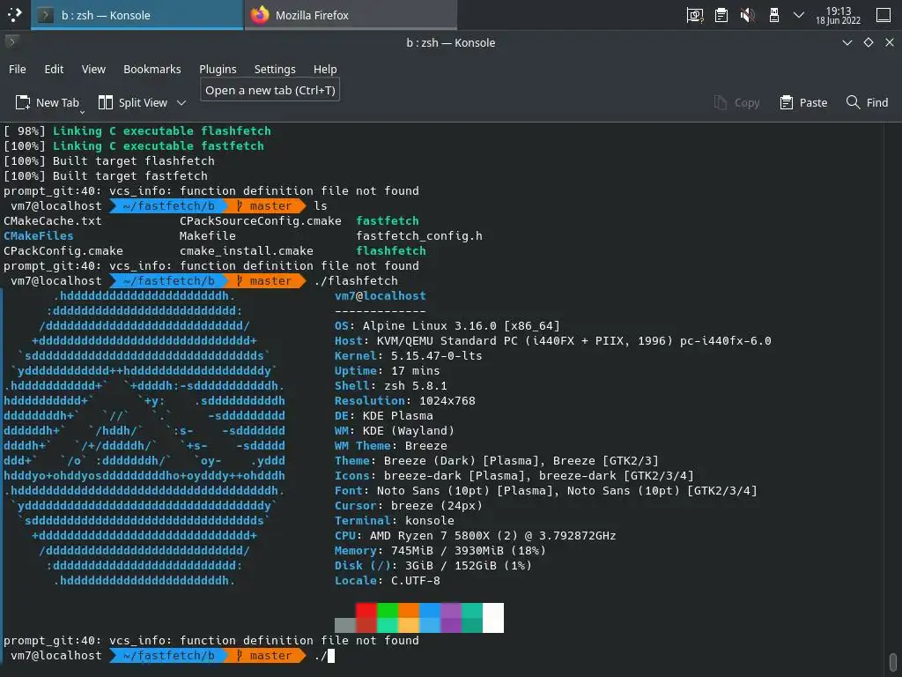The height and width of the screenshot is (677, 902).
Task: Open the display configuration tray icon
Action: tap(695, 15)
